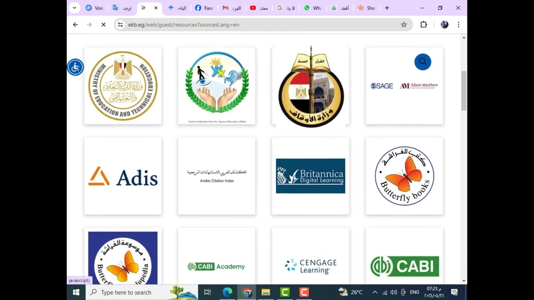Click the Chrome taskbar icon

pos(247,292)
